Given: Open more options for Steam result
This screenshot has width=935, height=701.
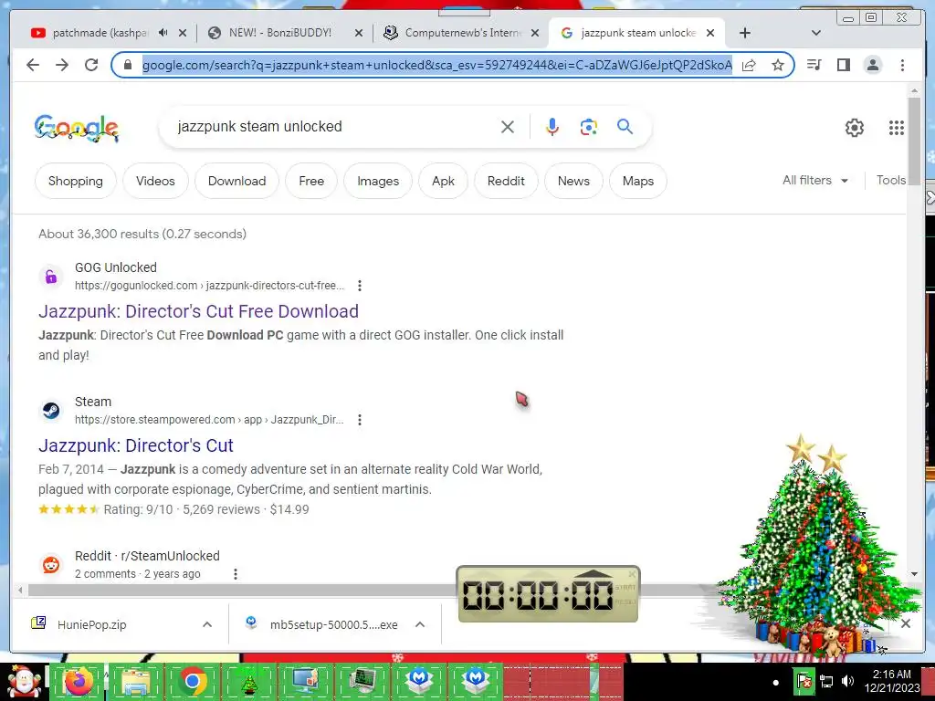Looking at the screenshot, I should coord(360,420).
